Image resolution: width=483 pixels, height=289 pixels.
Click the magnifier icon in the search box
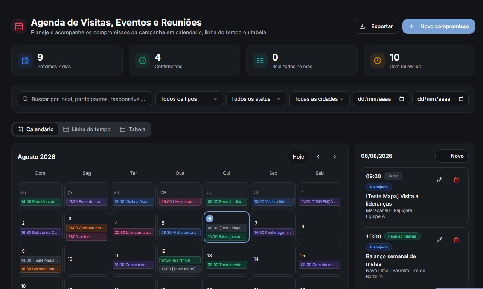tap(25, 99)
